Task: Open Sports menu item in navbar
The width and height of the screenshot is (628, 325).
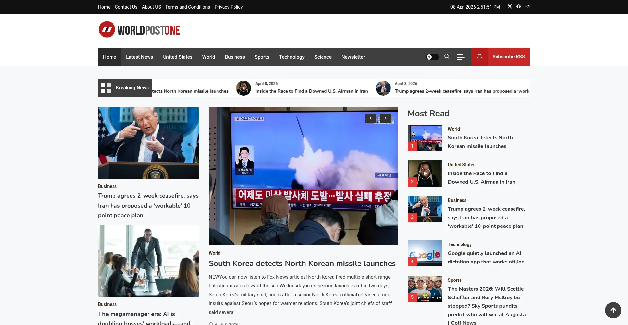Action: click(x=262, y=57)
